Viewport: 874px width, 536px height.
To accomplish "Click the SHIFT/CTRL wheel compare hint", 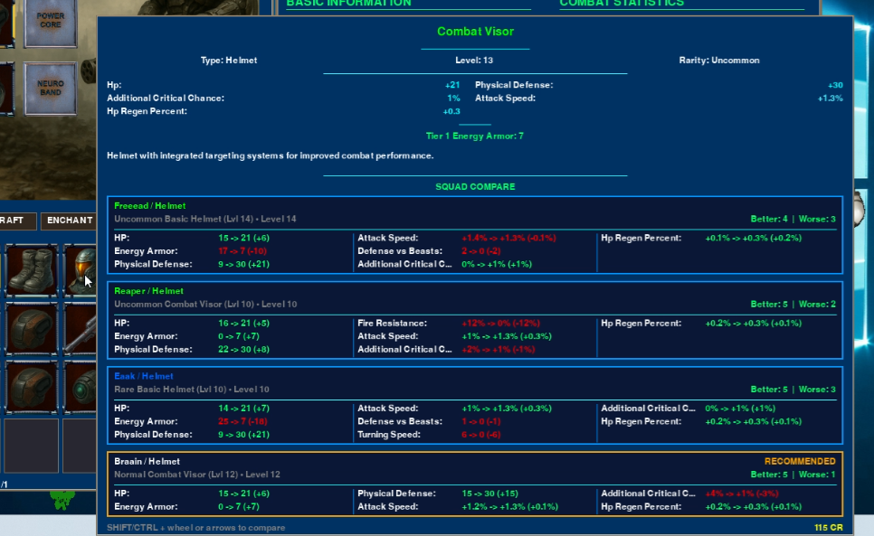I will point(196,528).
